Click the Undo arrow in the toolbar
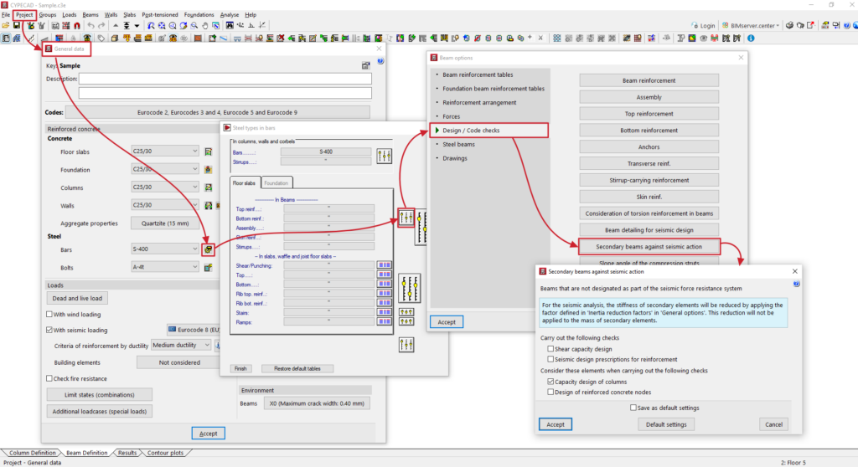 coord(90,25)
